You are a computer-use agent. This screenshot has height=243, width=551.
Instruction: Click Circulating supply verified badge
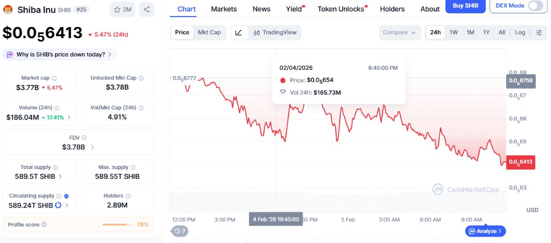[67, 196]
